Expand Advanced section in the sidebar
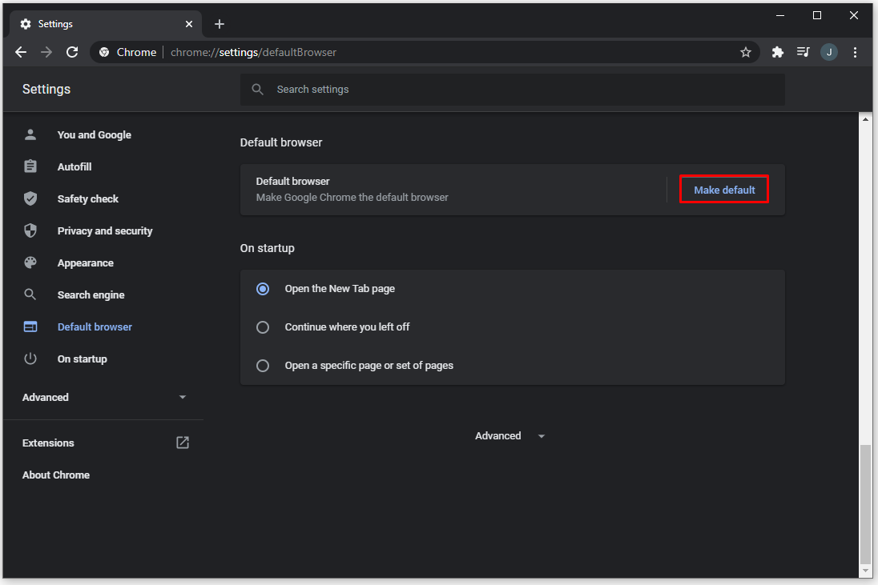Screen dimensions: 878x585 point(104,398)
